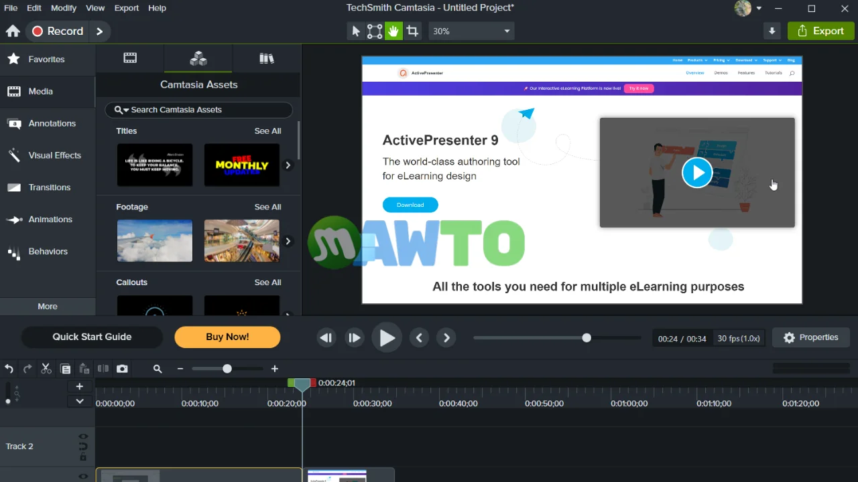Open the View menu
This screenshot has height=482, width=858.
95,8
